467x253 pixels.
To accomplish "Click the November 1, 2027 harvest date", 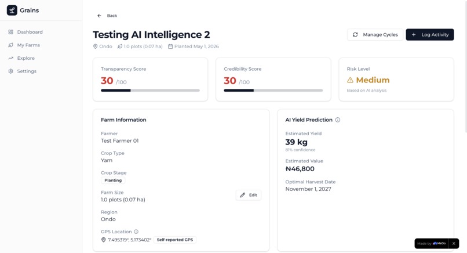I will [x=308, y=189].
